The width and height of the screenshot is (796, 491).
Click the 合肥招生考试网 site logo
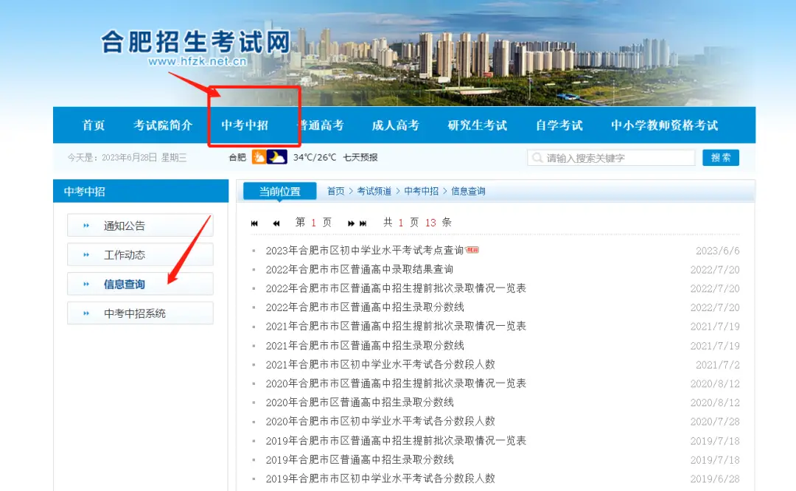[196, 46]
